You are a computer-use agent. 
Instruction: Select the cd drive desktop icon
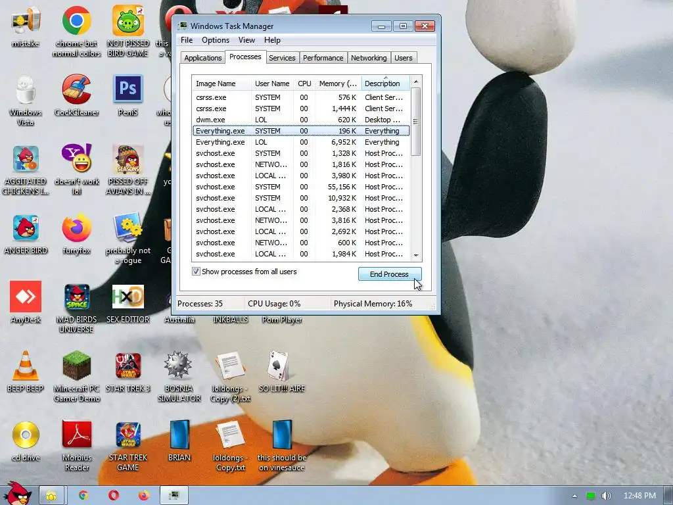coord(26,441)
